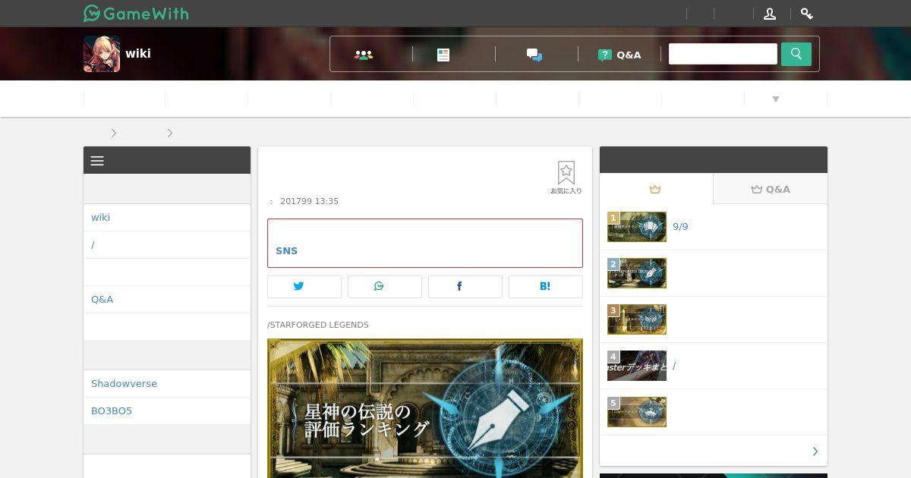Open the wiki title link in header
Image resolution: width=911 pixels, height=478 pixels.
tap(138, 53)
